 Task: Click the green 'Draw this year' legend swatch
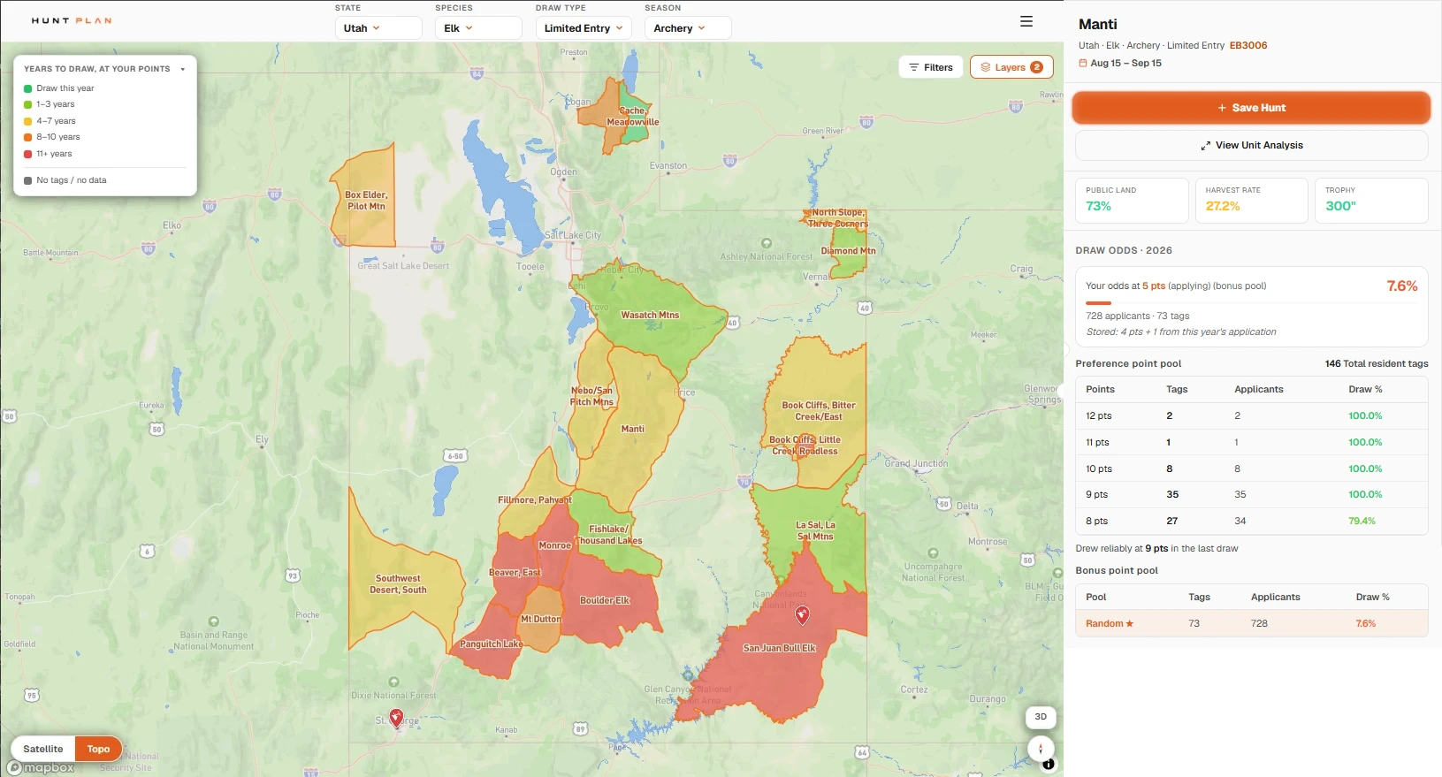pyautogui.click(x=28, y=88)
